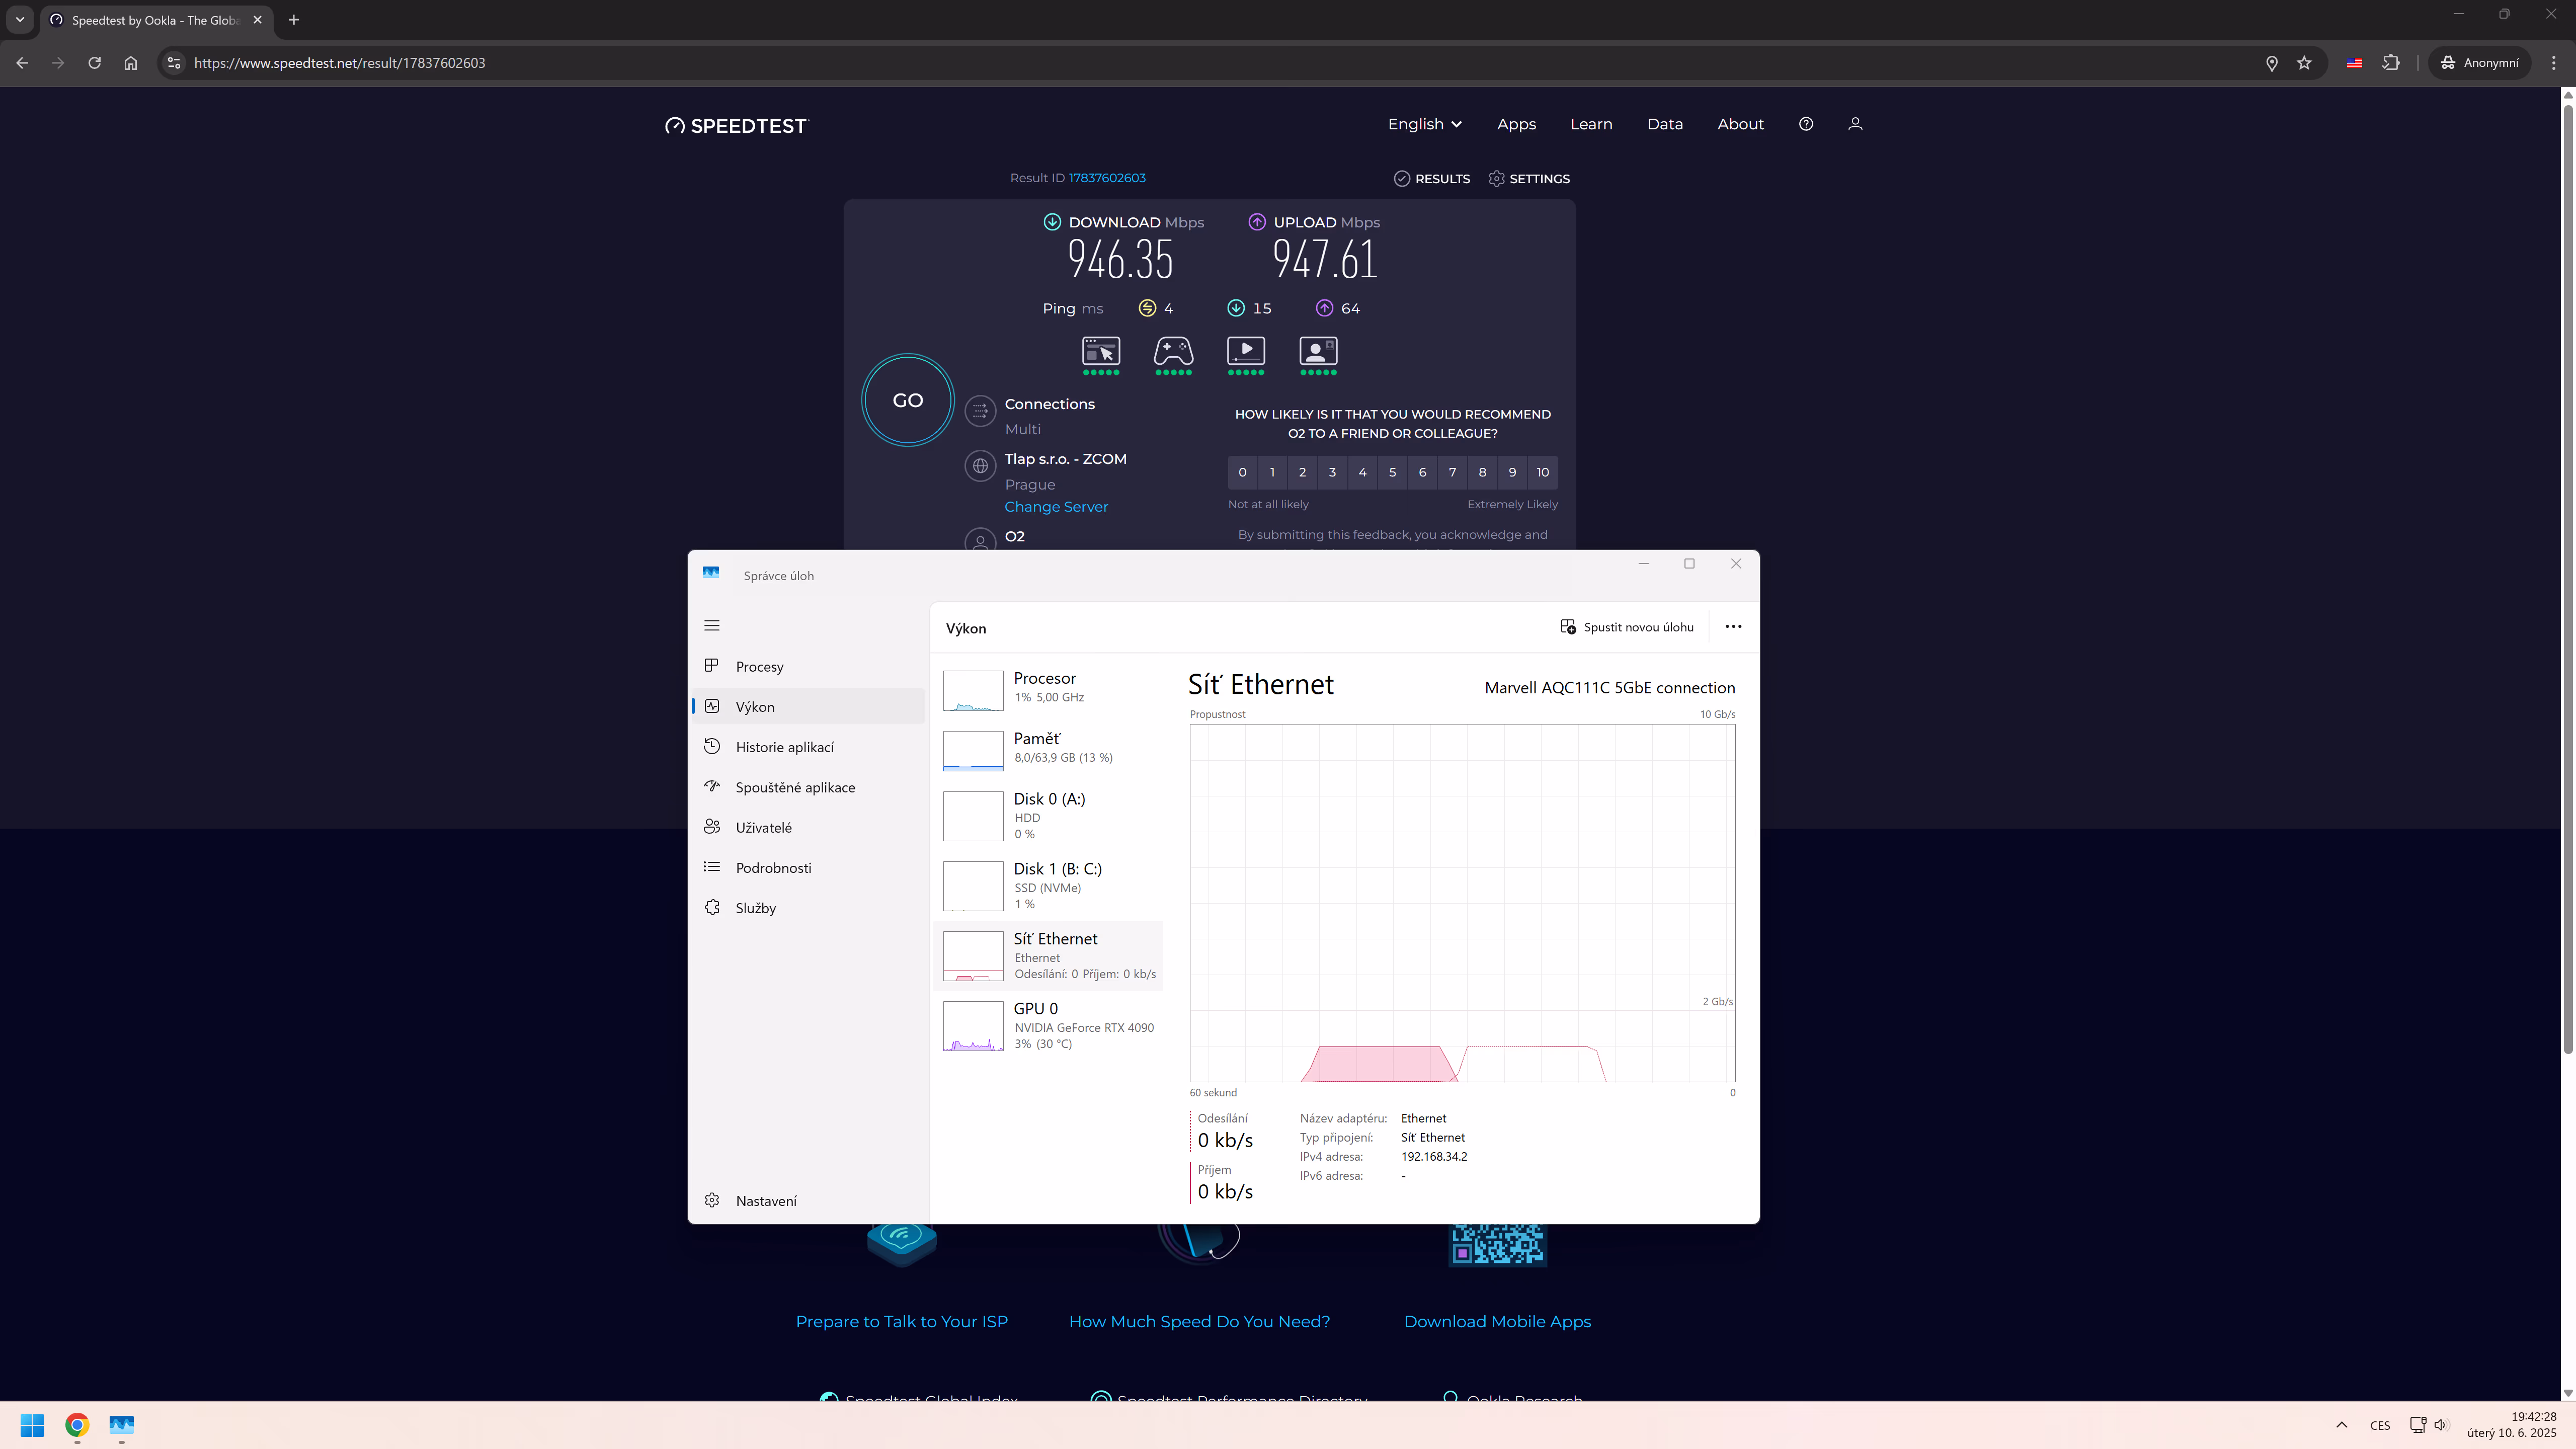2576x1449 pixels.
Task: Click the Result ID 17837602603 link
Action: (1107, 178)
